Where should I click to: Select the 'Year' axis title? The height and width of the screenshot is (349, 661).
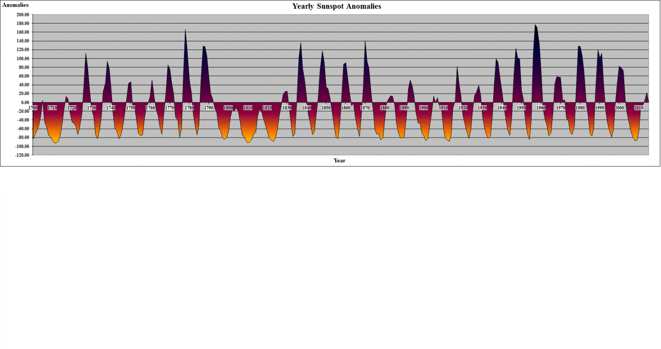click(340, 161)
